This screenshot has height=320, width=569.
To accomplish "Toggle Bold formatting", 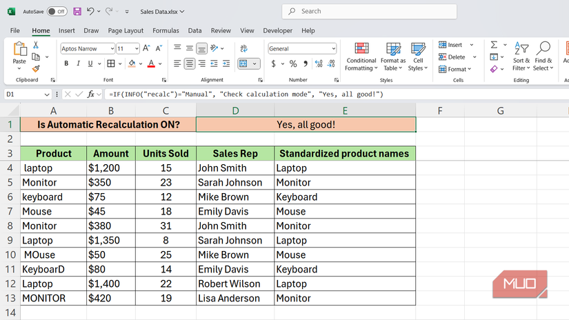I will point(66,63).
